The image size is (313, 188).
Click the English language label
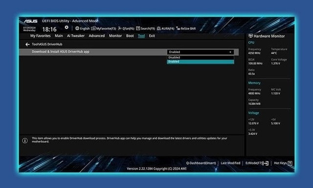(x=85, y=28)
